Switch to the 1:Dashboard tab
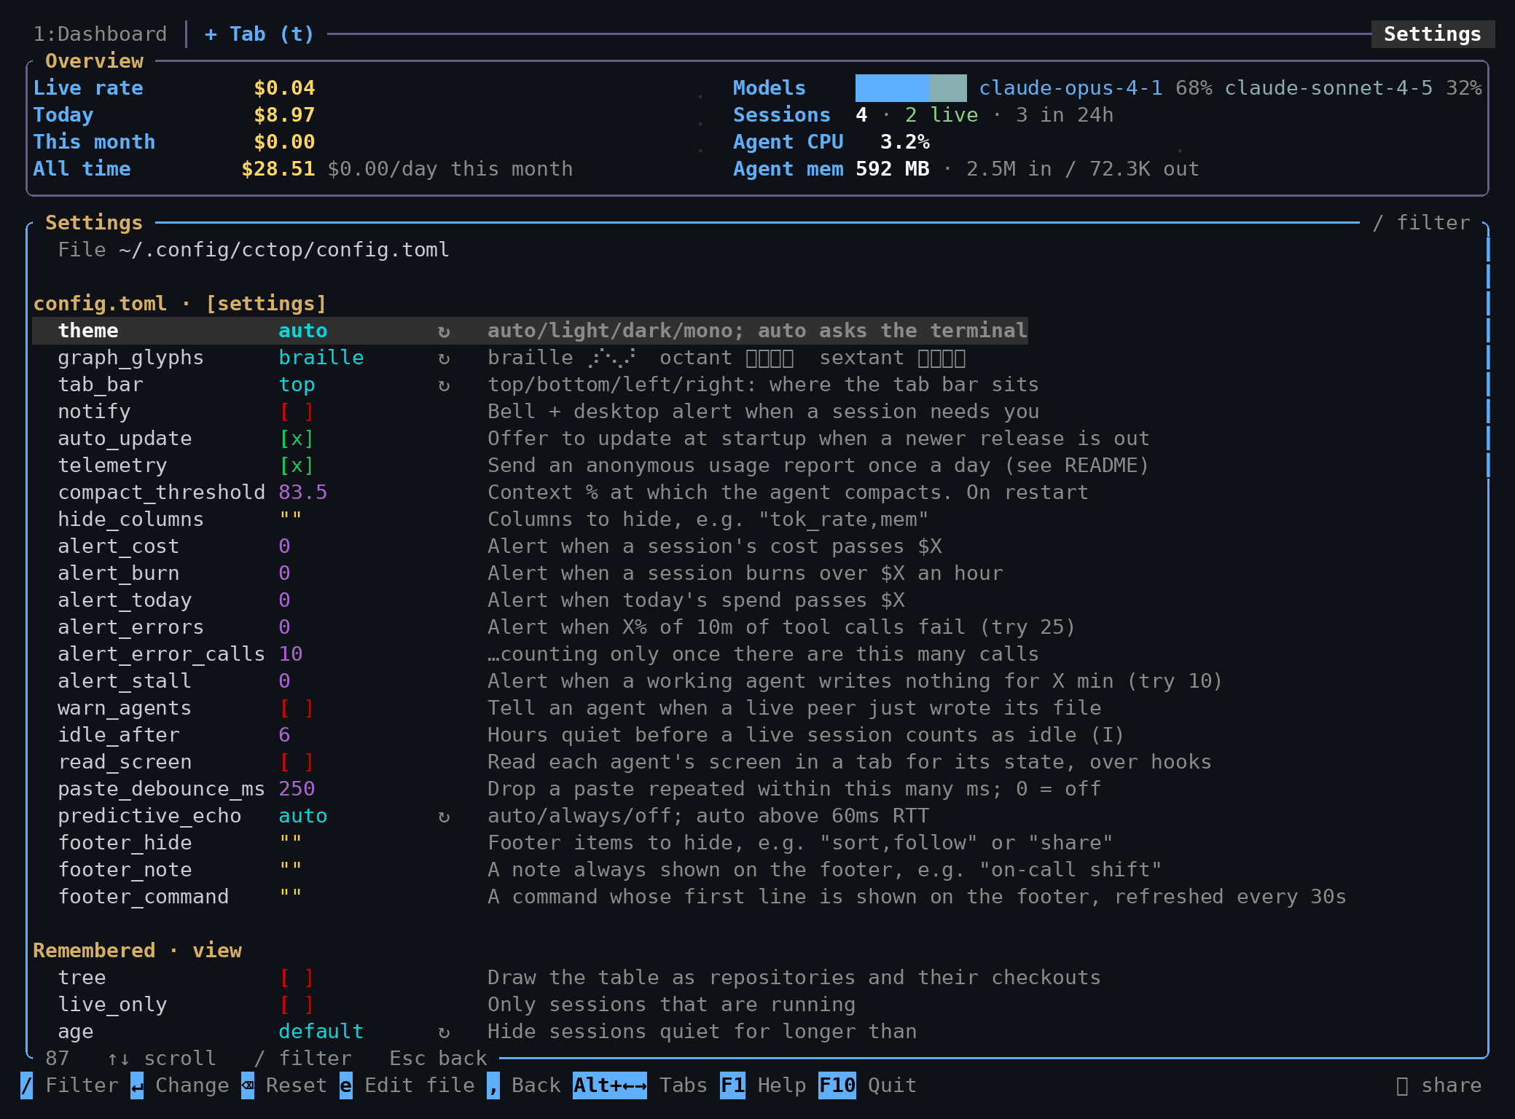Viewport: 1515px width, 1119px height. point(100,34)
